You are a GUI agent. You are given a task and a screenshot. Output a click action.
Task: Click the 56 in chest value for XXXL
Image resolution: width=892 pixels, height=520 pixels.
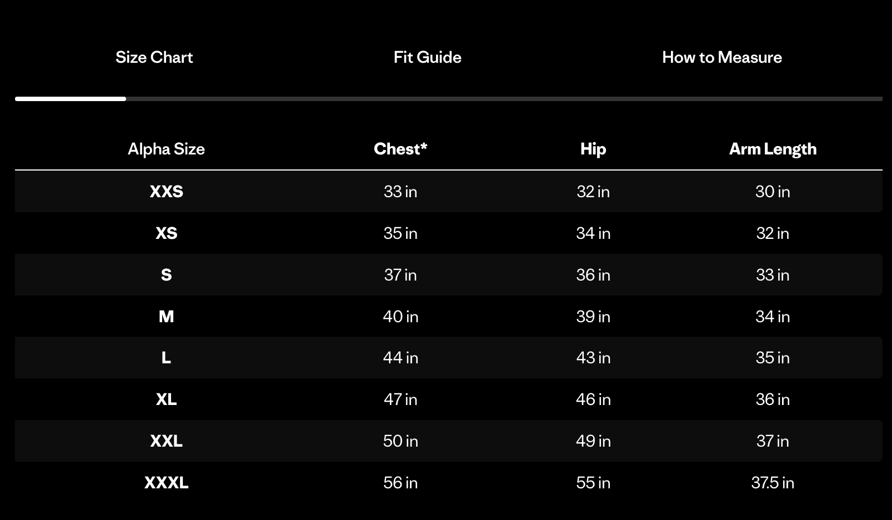tap(400, 483)
